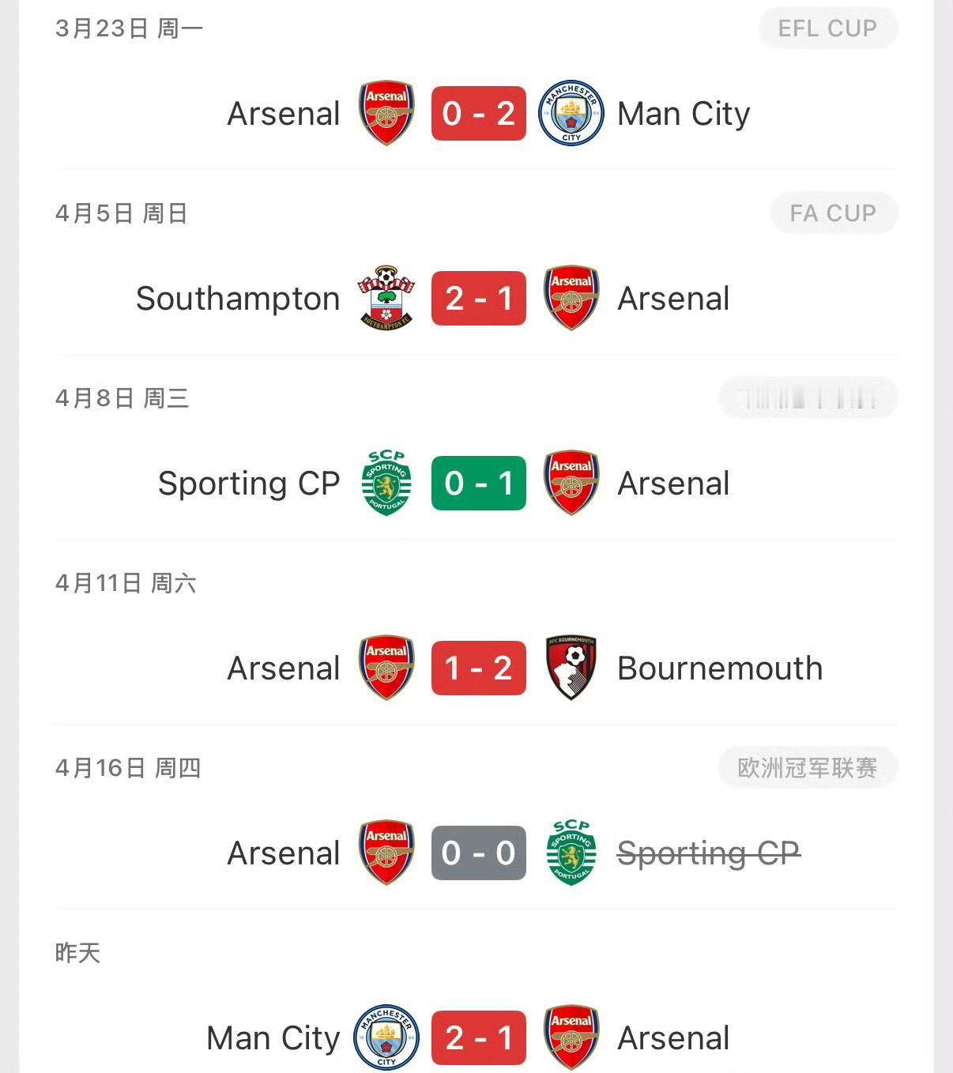Open the 2 - 1 Southampton vs Arsenal score
The width and height of the screenshot is (953, 1073).
click(478, 298)
